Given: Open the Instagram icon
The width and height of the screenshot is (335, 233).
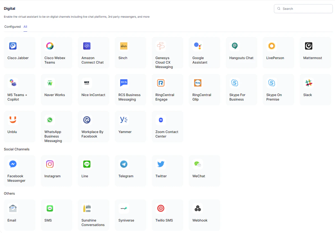Looking at the screenshot, I should [x=50, y=164].
